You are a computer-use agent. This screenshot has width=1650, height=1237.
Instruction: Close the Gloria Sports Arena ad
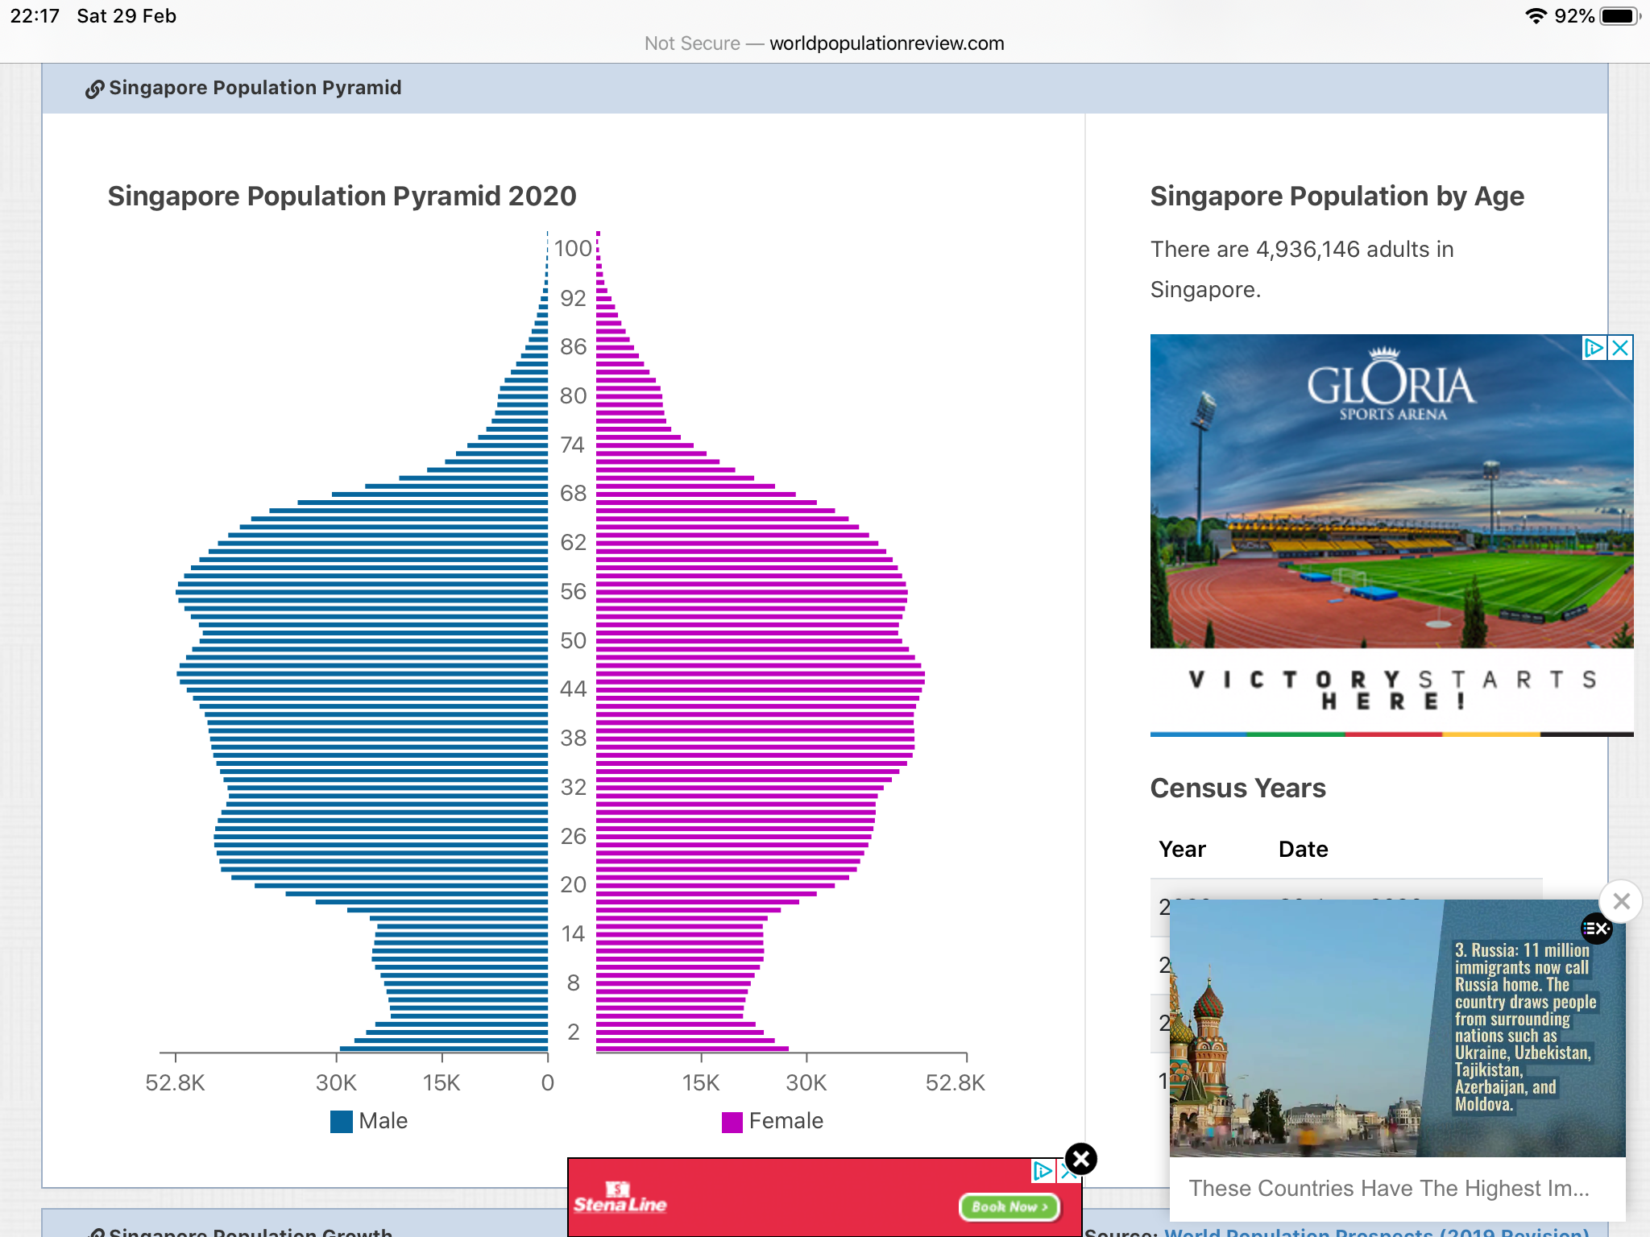point(1620,348)
